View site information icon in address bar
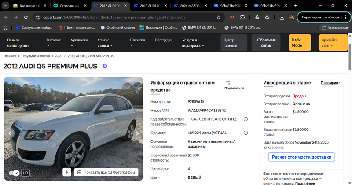Viewport: 352px width, 185px height. (x=38, y=17)
